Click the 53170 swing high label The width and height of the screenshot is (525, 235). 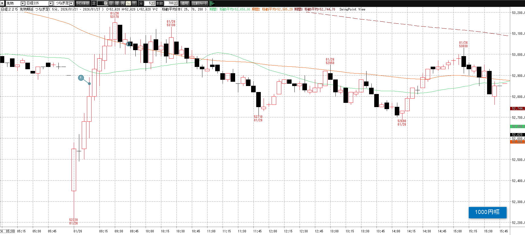pos(115,17)
